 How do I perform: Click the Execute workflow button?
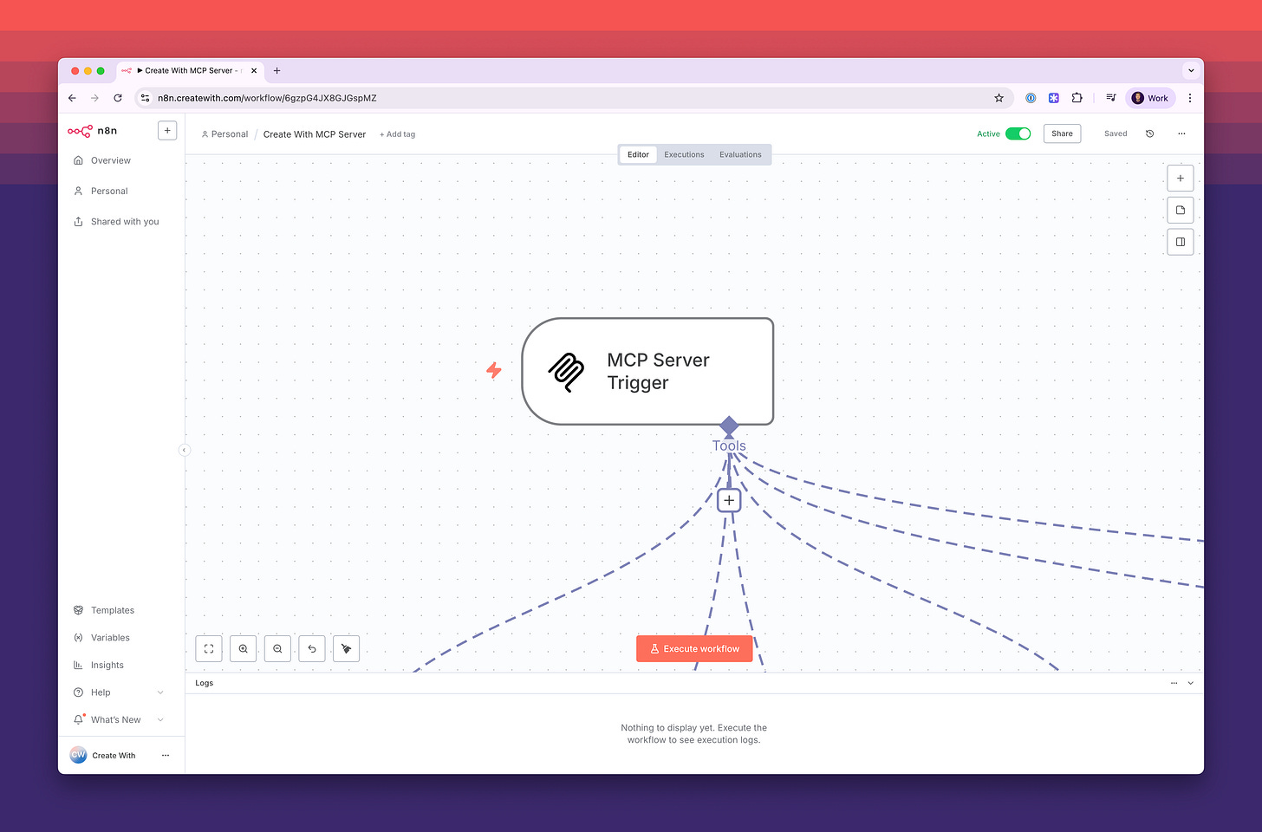[x=694, y=648]
